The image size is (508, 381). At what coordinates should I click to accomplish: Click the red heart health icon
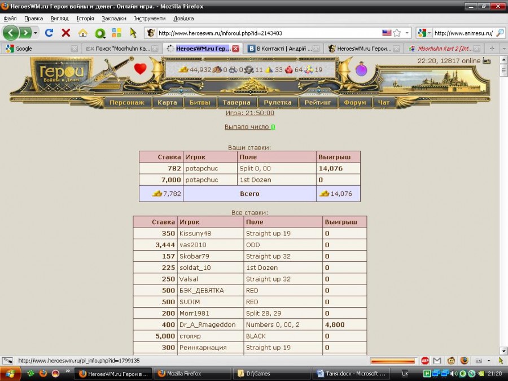(x=140, y=69)
